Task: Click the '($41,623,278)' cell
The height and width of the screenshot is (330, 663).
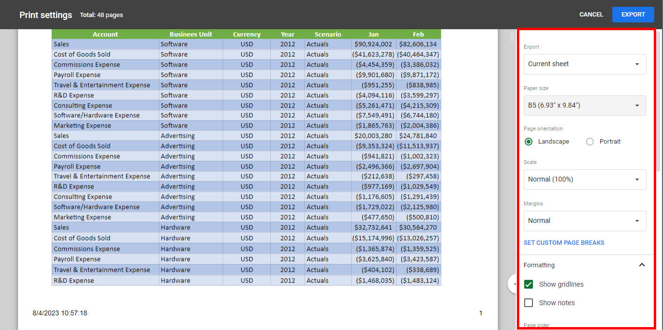Action: (374, 55)
